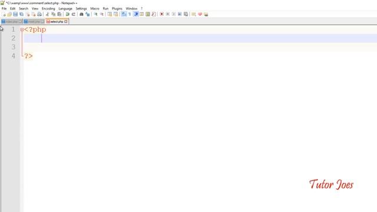Open the ? help menu
This screenshot has height=212, width=377.
141,8
